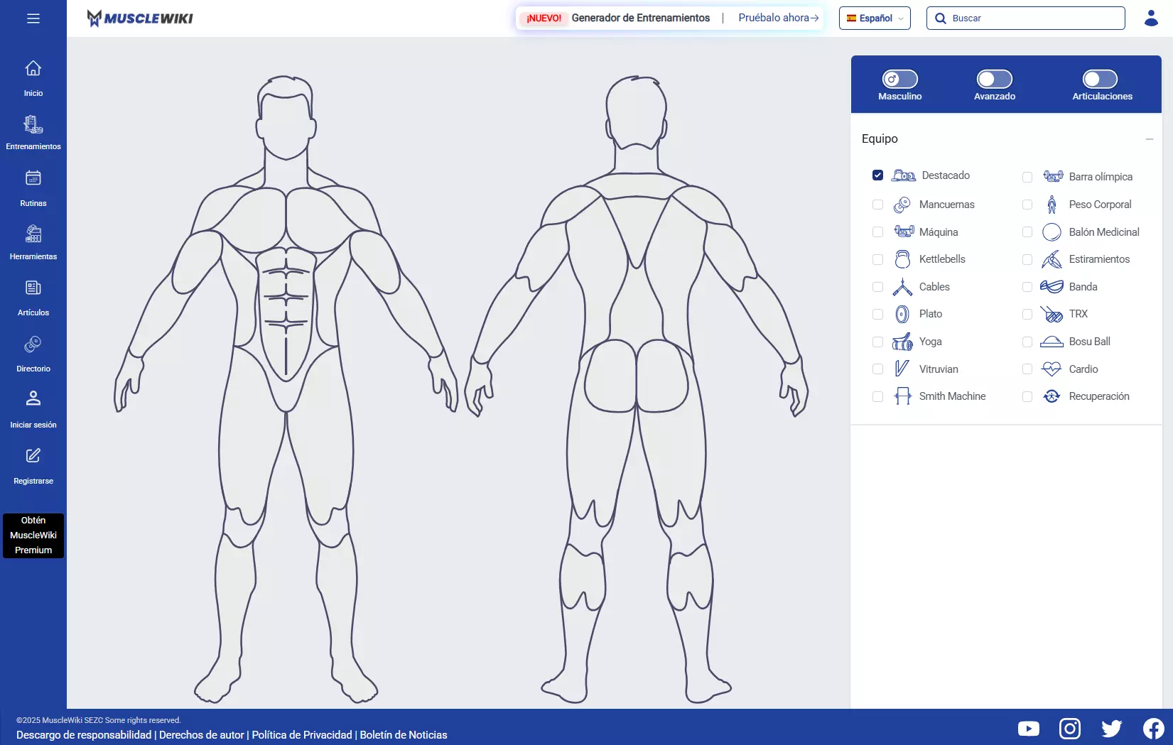Open Entrenamientos in the sidebar
Screen dimensions: 1173x745
[33, 133]
